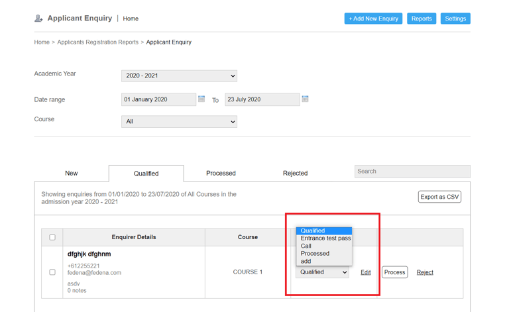Open the Course filter dropdown
509x312 pixels.
click(179, 122)
